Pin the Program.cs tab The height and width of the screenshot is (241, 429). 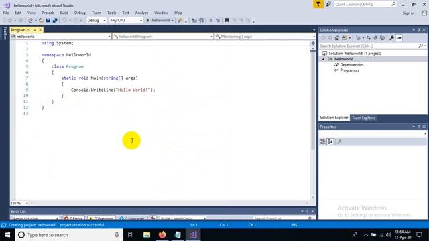click(34, 29)
